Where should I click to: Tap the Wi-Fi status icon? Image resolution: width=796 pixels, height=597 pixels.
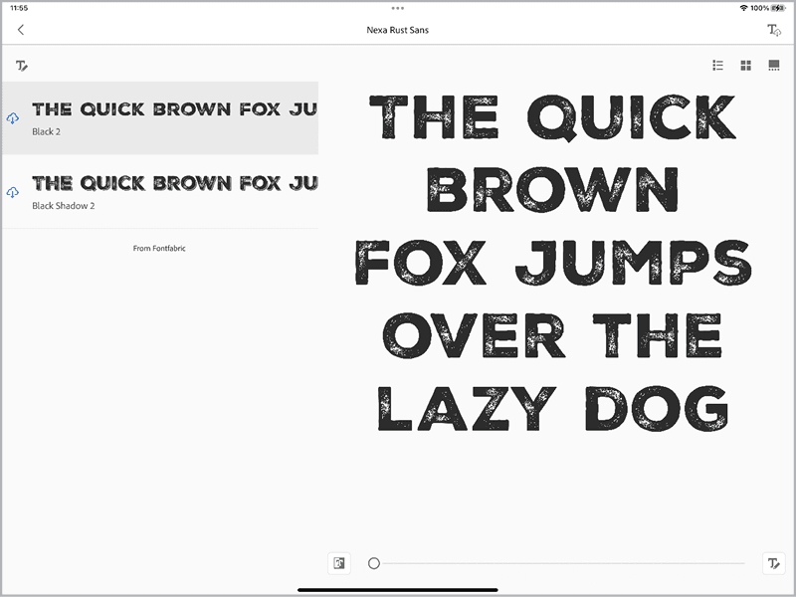[x=743, y=8]
